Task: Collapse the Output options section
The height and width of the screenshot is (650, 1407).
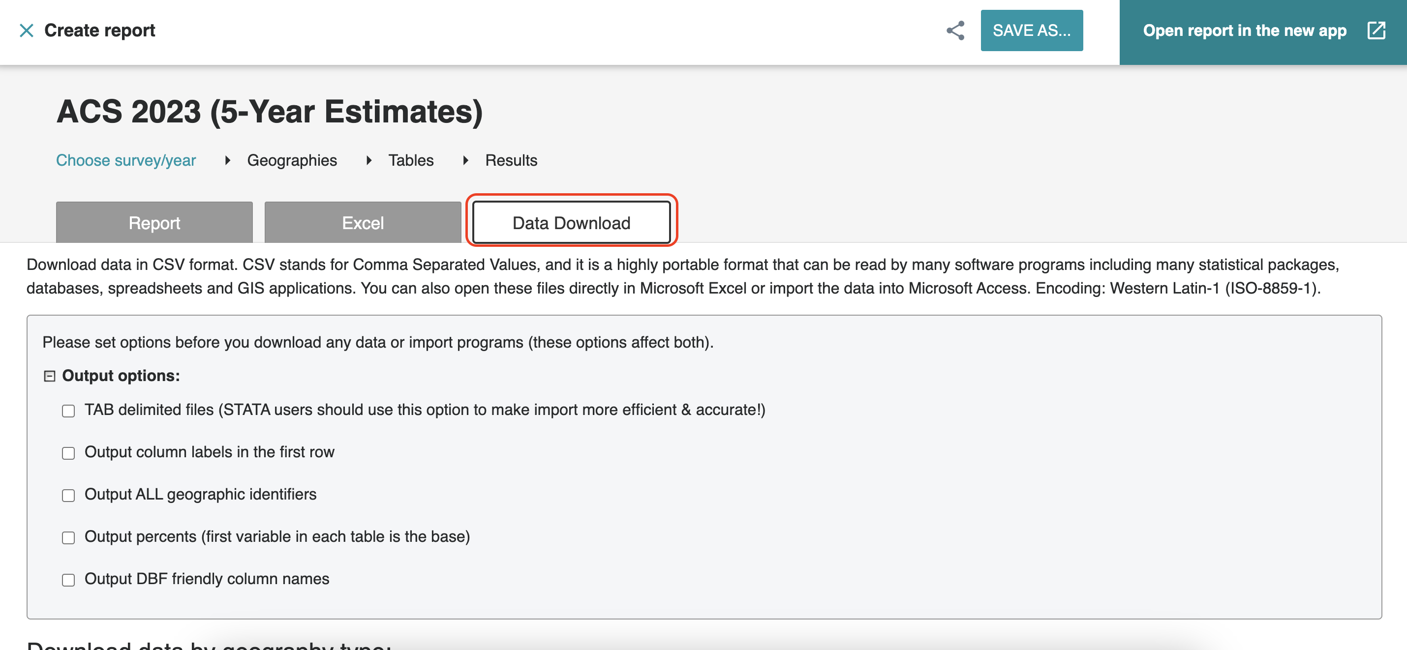Action: [50, 376]
